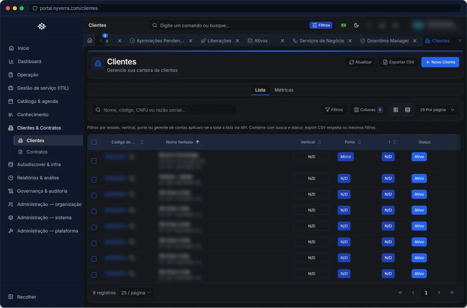The height and width of the screenshot is (308, 467).
Task: Sort by Porte column
Action: (353, 142)
